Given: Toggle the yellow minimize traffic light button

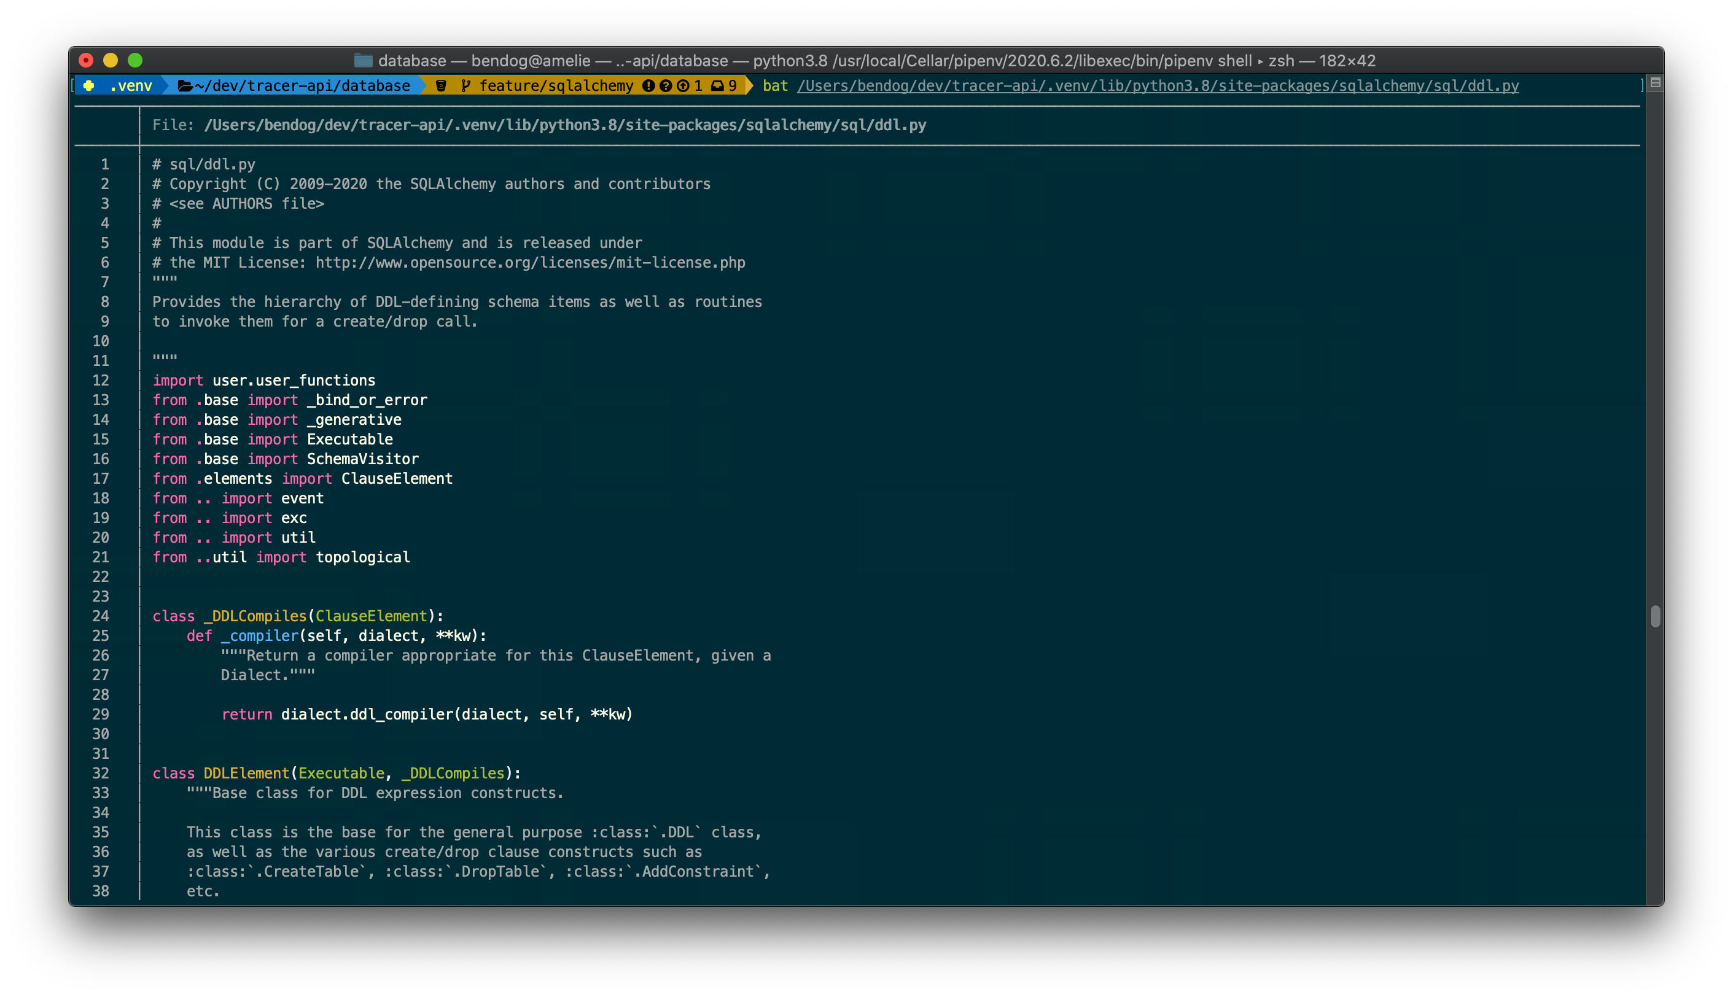Looking at the screenshot, I should [111, 60].
